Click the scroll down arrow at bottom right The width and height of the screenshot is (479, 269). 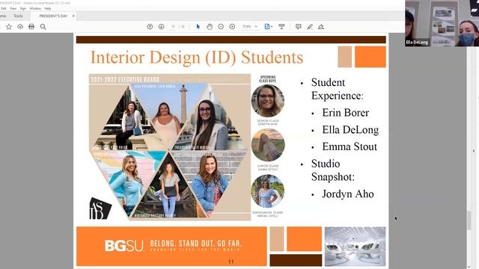click(469, 267)
